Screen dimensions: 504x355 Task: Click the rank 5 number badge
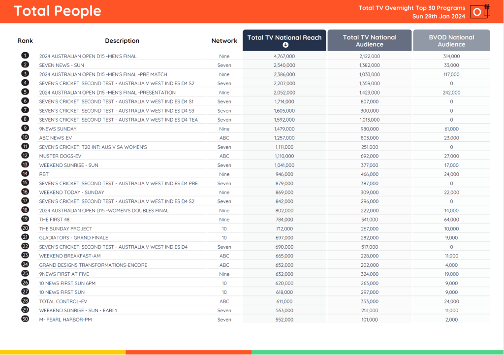click(x=25, y=92)
